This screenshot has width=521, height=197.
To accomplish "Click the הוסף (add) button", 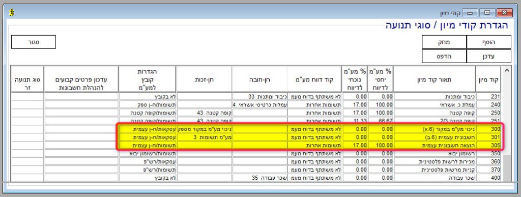I will click(489, 42).
